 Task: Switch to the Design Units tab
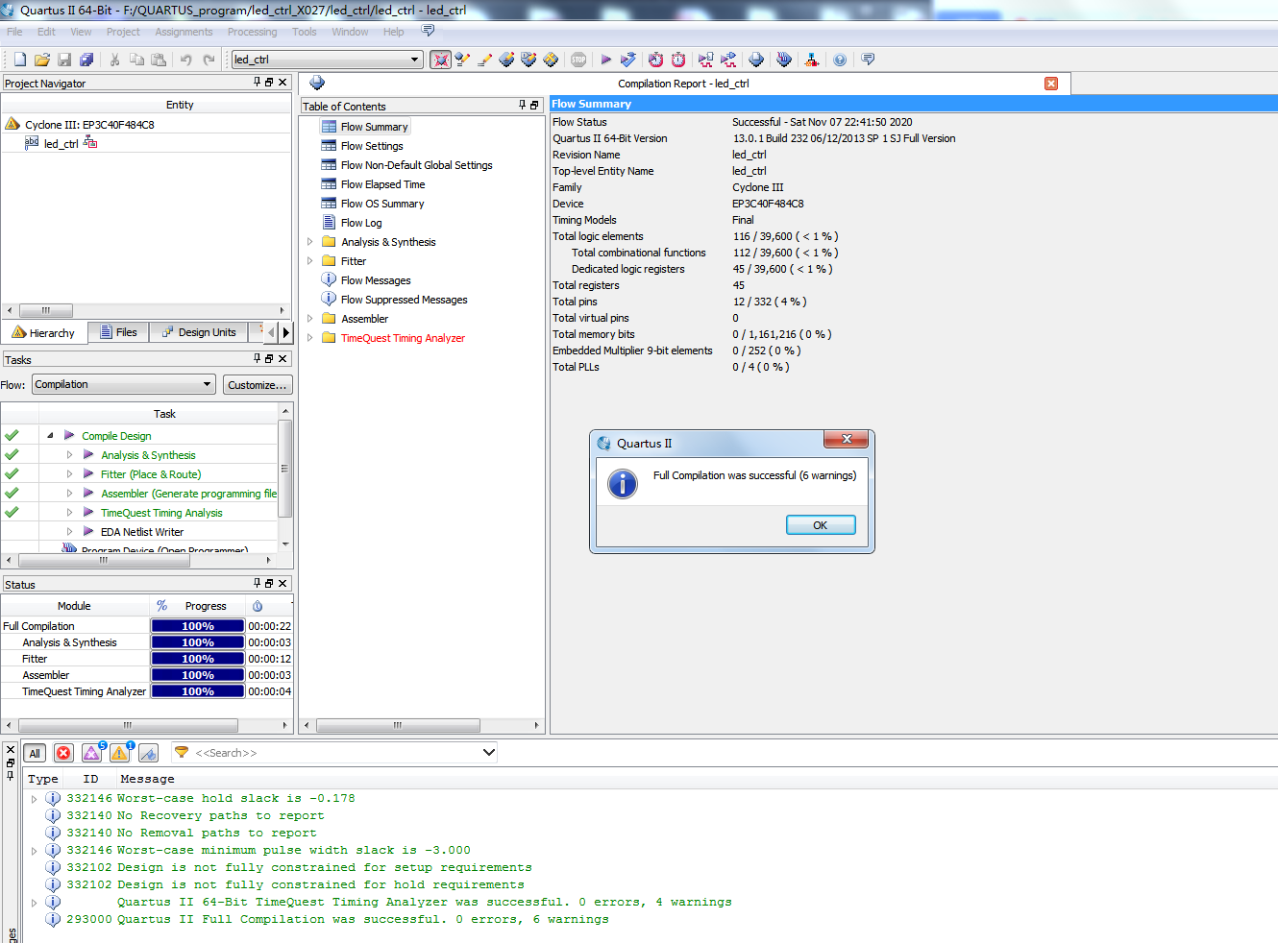tap(199, 332)
